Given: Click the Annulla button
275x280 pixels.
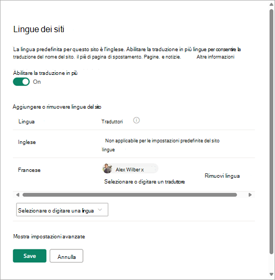Looking at the screenshot, I should 67,256.
